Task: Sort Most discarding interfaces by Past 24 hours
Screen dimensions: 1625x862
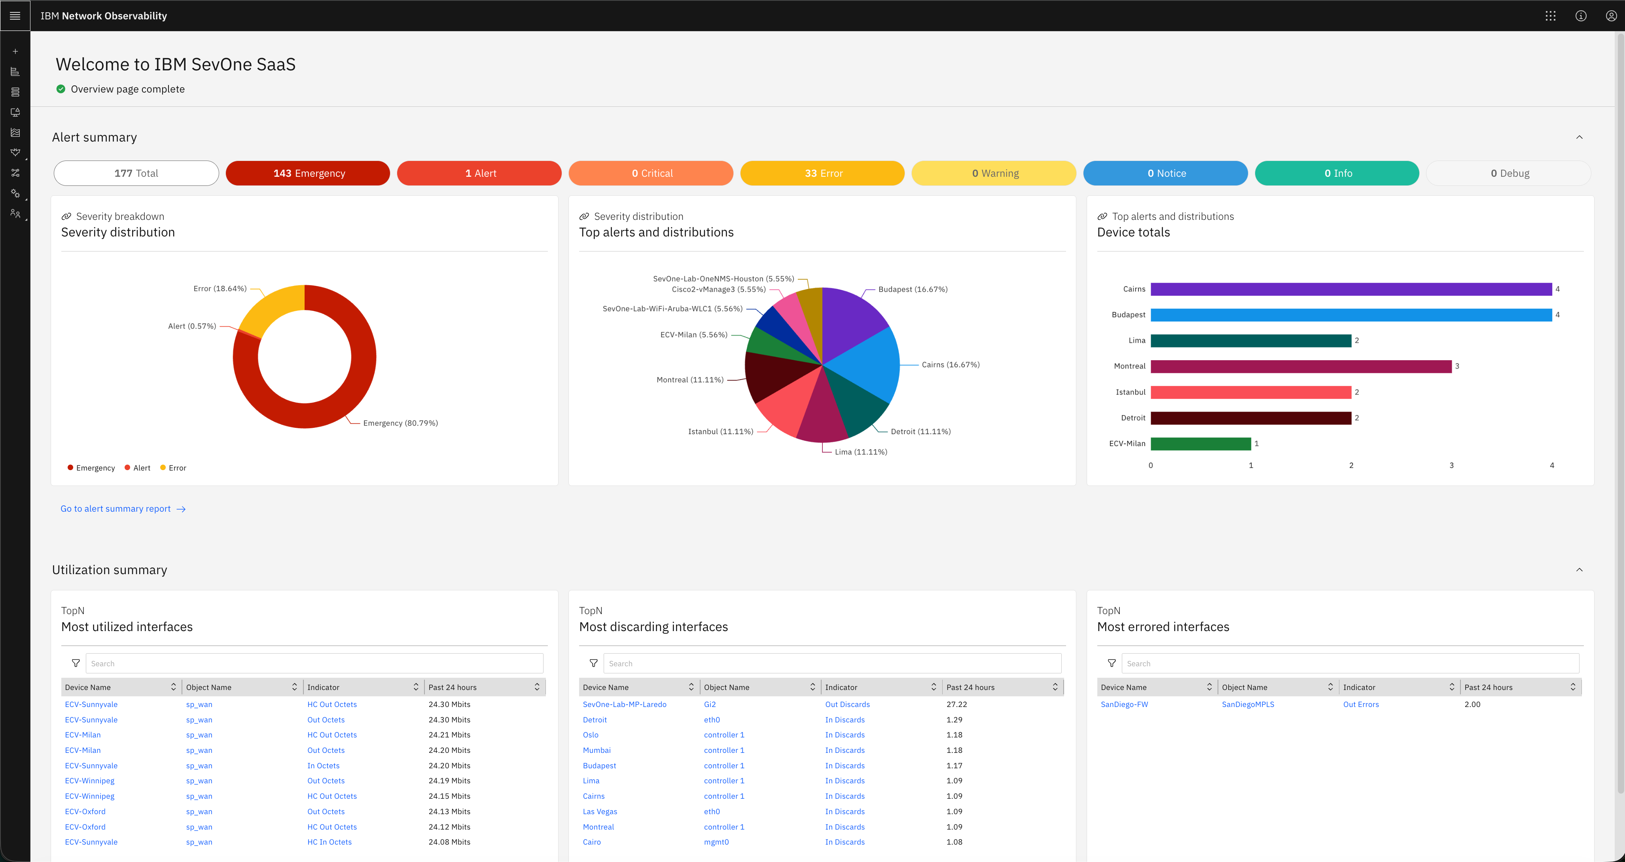Action: (1055, 687)
